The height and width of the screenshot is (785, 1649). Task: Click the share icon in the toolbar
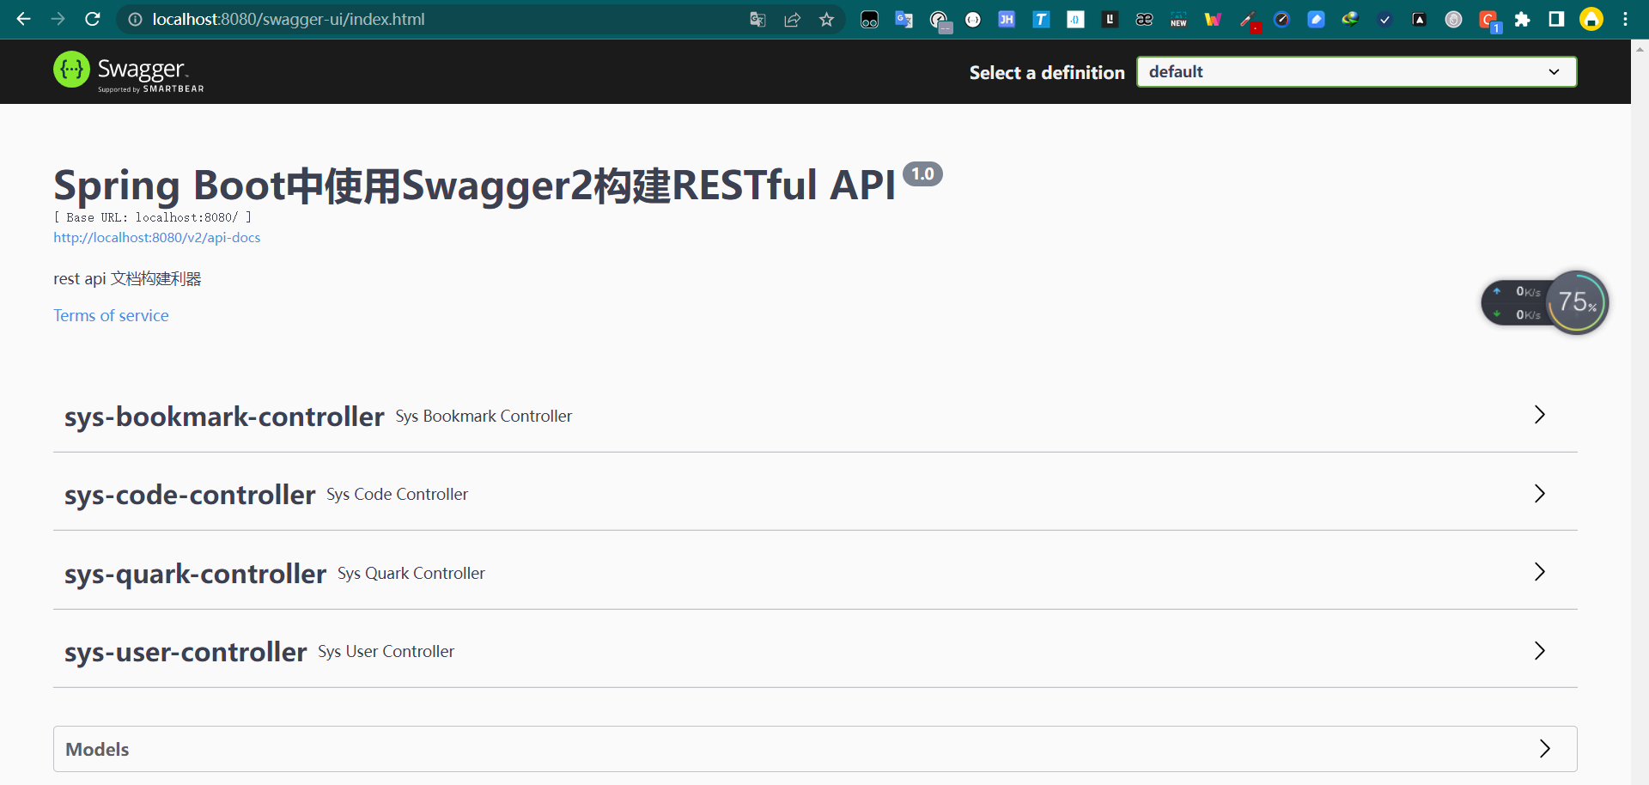791,19
